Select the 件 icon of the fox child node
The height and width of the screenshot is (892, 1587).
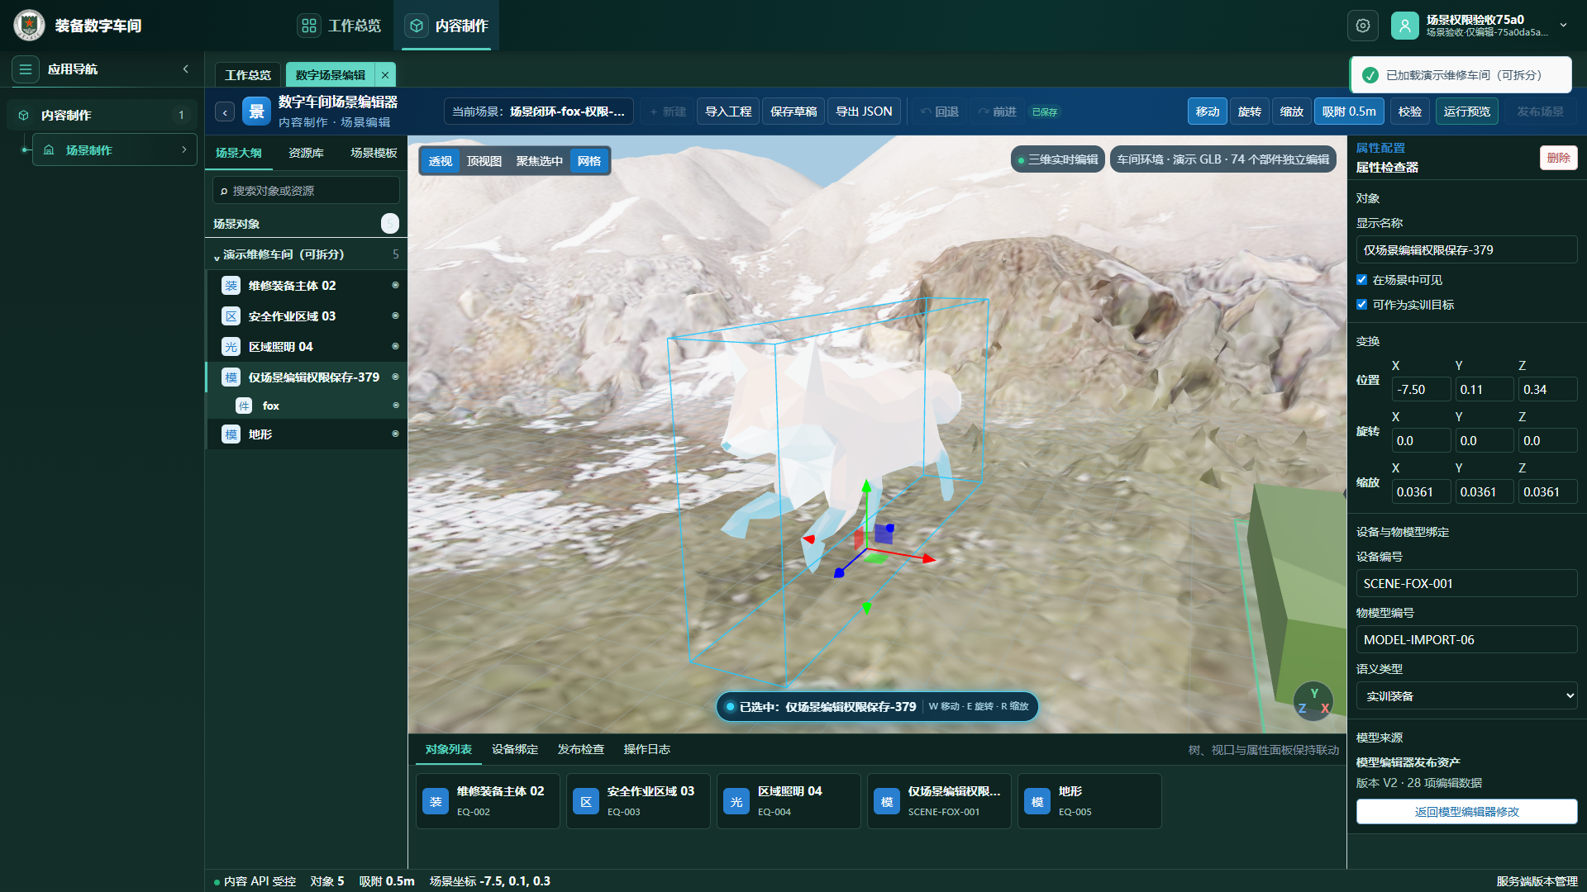pyautogui.click(x=244, y=406)
